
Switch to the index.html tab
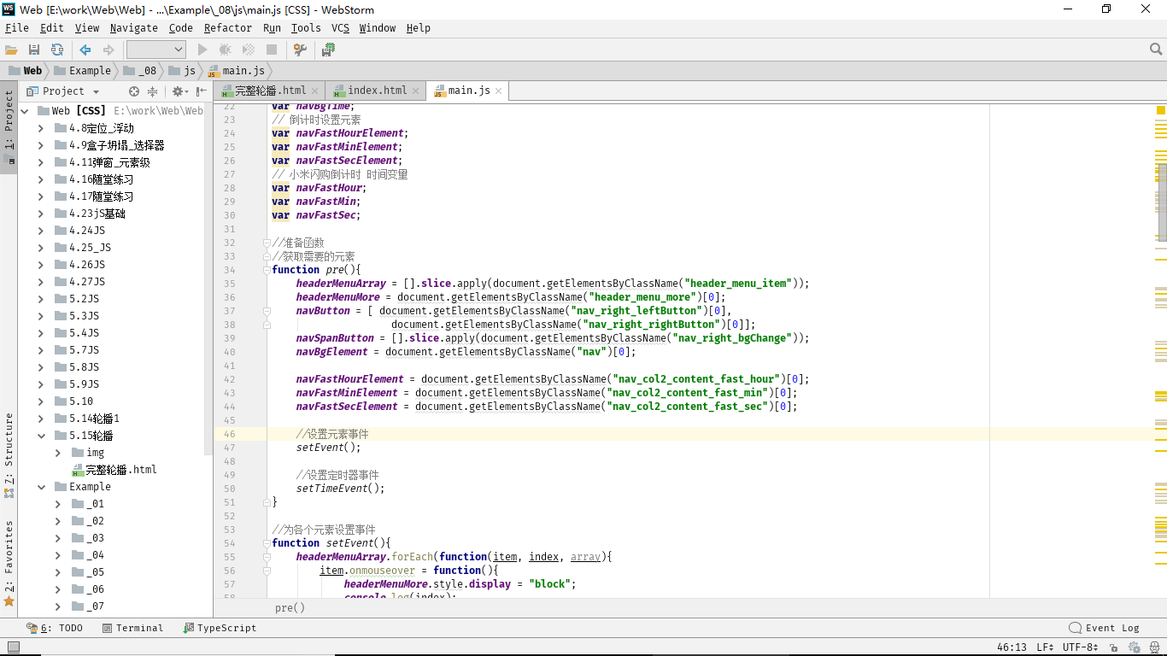(377, 91)
